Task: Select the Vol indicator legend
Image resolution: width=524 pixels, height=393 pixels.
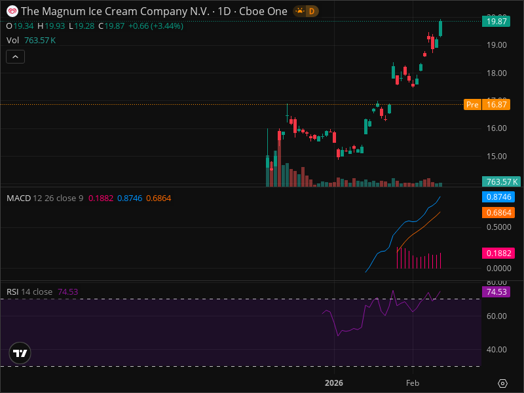Action: point(12,41)
